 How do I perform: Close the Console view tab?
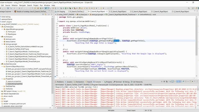[x=102, y=82]
